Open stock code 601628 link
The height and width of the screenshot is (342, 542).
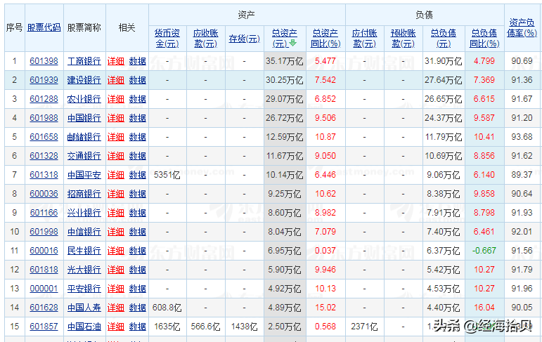44,308
